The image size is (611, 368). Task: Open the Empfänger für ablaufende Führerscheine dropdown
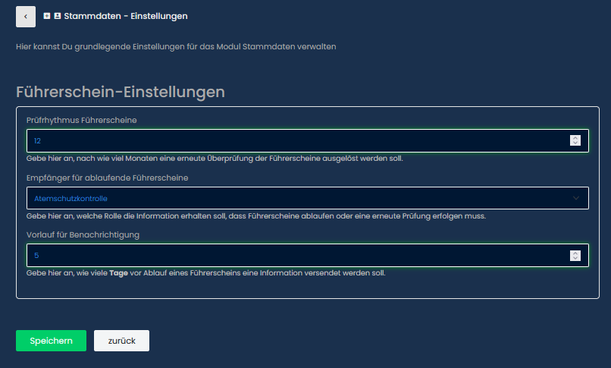tap(308, 198)
